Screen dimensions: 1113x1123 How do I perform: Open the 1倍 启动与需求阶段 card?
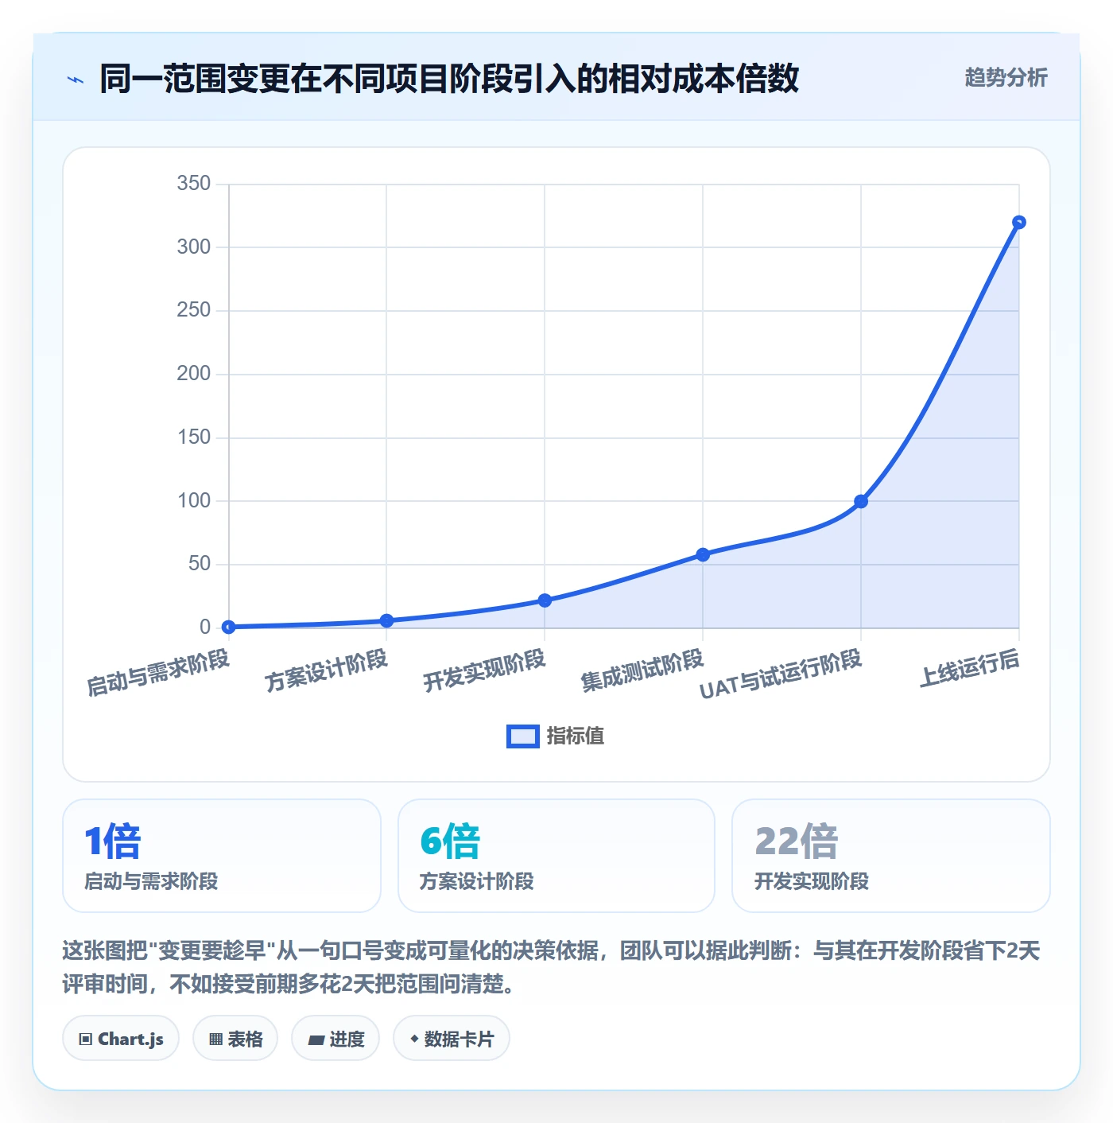[x=222, y=856]
